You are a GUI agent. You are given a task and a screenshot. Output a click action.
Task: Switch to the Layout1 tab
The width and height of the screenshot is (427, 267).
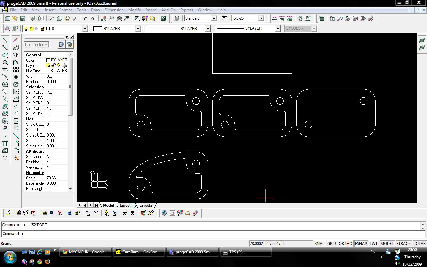(x=126, y=205)
